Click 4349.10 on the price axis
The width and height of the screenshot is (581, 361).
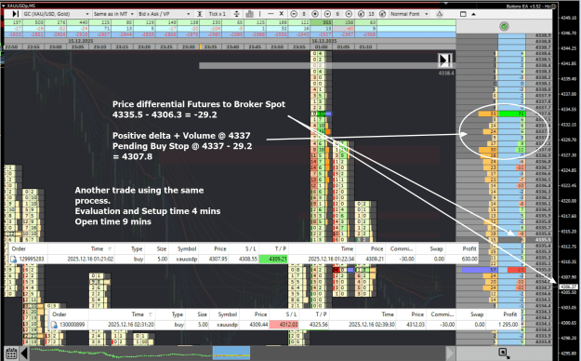click(x=568, y=18)
